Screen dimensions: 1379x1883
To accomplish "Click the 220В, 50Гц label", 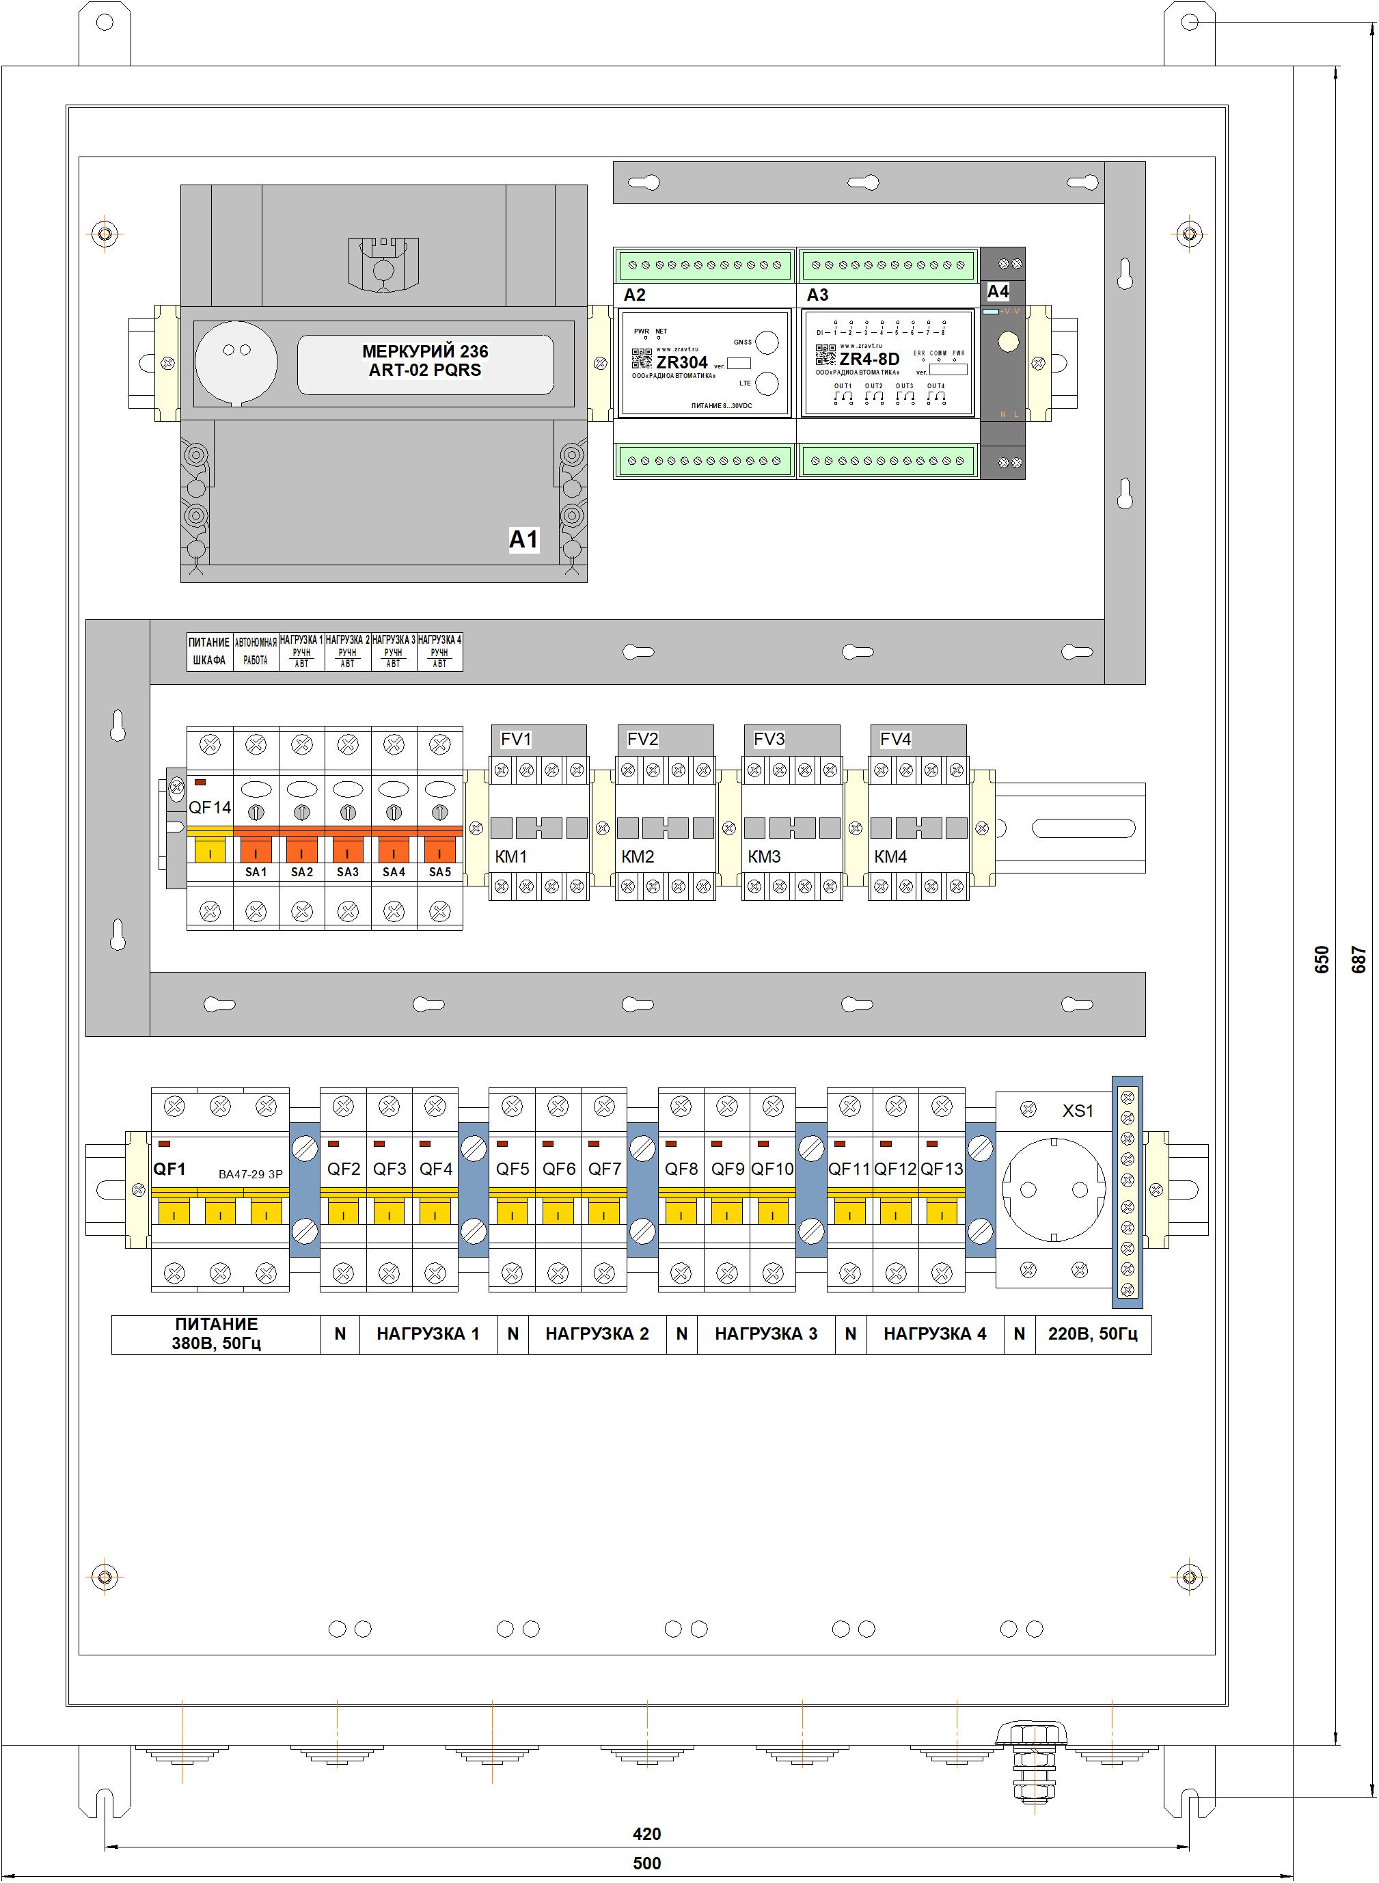I will [x=1092, y=1333].
